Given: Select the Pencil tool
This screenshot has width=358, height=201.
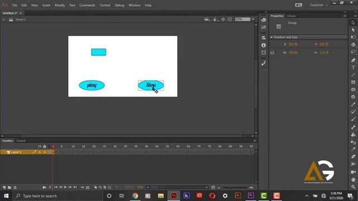Looking at the screenshot, I should tap(353, 104).
